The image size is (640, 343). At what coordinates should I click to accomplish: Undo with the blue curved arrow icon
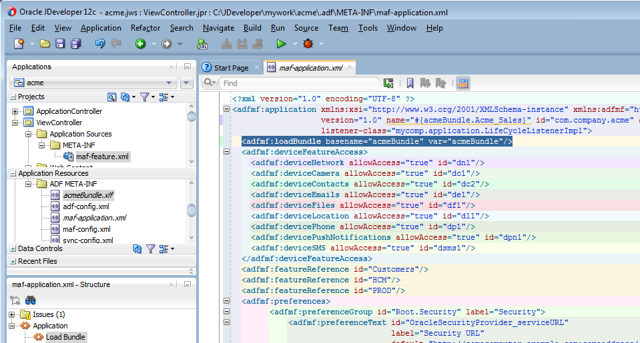pos(100,43)
